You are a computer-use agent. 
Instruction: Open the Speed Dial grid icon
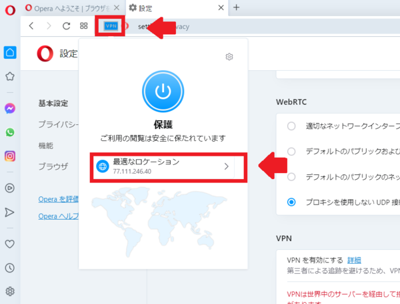tap(84, 26)
